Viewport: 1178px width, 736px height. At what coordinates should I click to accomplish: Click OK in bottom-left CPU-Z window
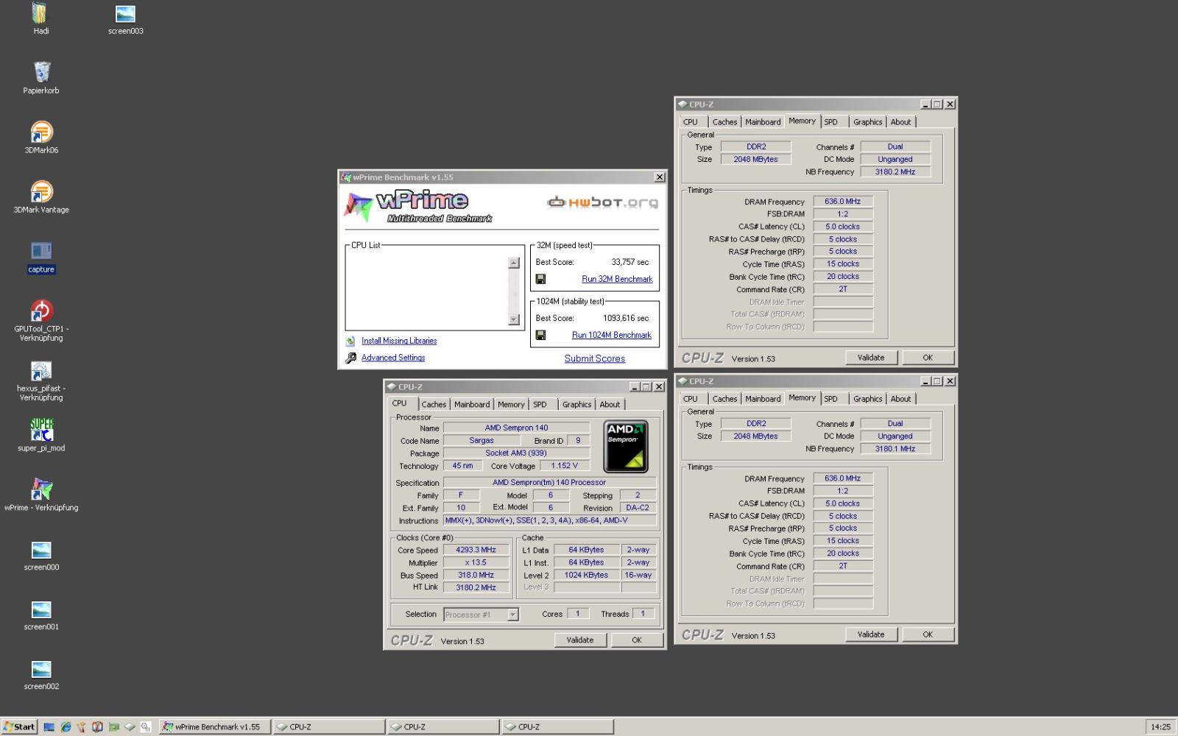tap(637, 640)
